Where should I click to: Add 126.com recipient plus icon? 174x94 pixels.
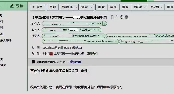click(x=99, y=30)
